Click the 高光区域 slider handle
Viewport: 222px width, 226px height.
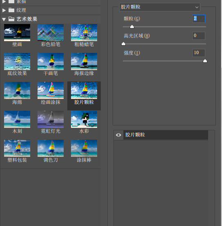click(x=123, y=44)
